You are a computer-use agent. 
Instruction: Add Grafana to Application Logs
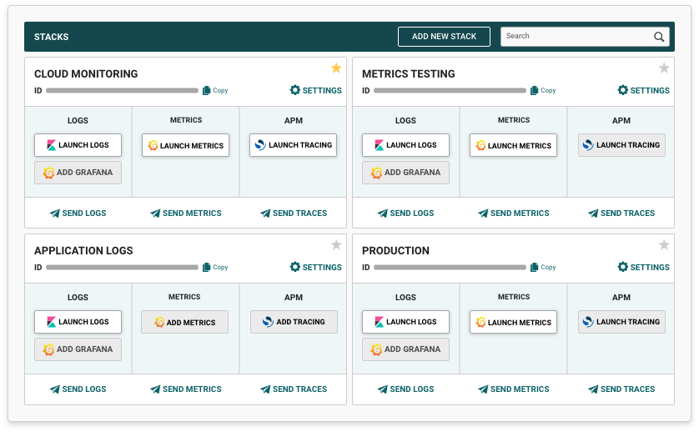[x=78, y=349]
